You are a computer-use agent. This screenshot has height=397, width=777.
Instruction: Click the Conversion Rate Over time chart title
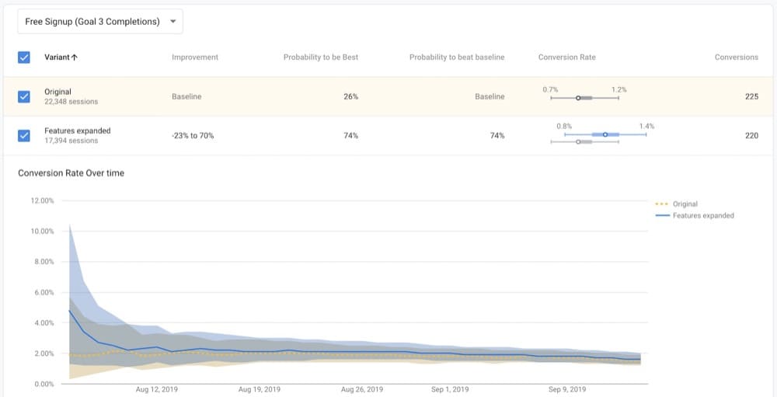click(71, 172)
